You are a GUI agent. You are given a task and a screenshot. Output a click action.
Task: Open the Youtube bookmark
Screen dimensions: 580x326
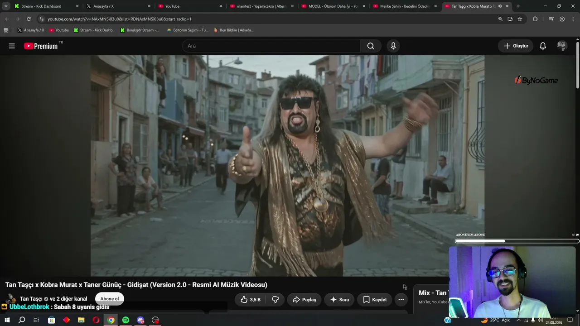(59, 30)
